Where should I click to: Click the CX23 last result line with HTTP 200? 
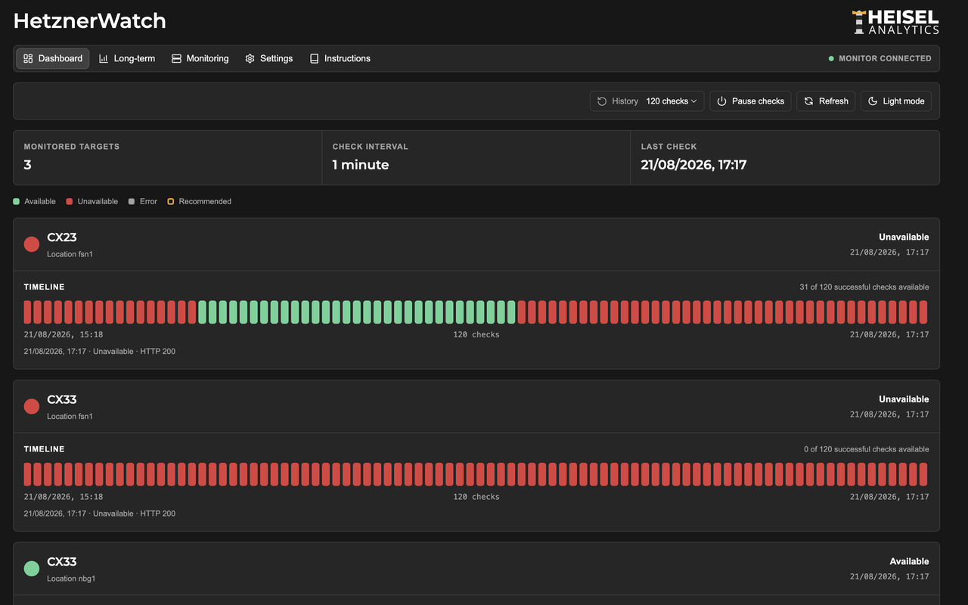(100, 352)
